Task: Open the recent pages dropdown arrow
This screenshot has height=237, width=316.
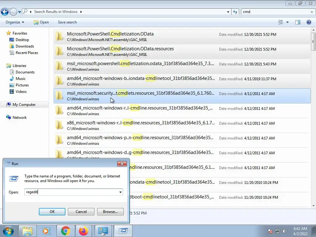Action: coord(19,12)
